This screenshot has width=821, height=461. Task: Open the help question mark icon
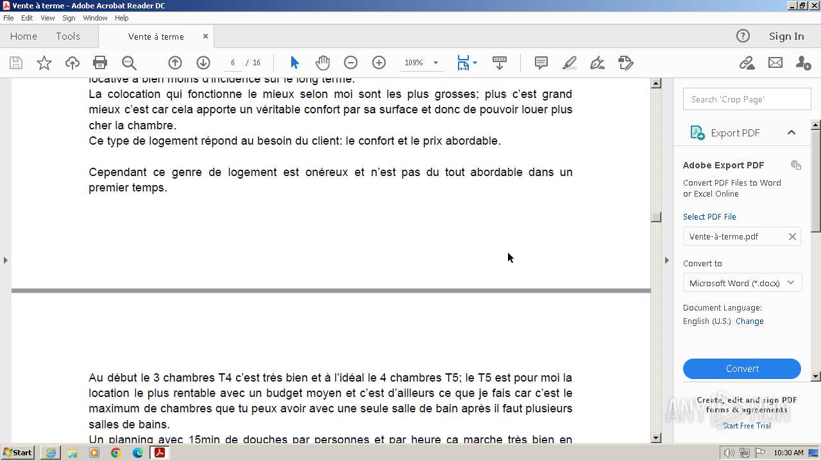(743, 36)
